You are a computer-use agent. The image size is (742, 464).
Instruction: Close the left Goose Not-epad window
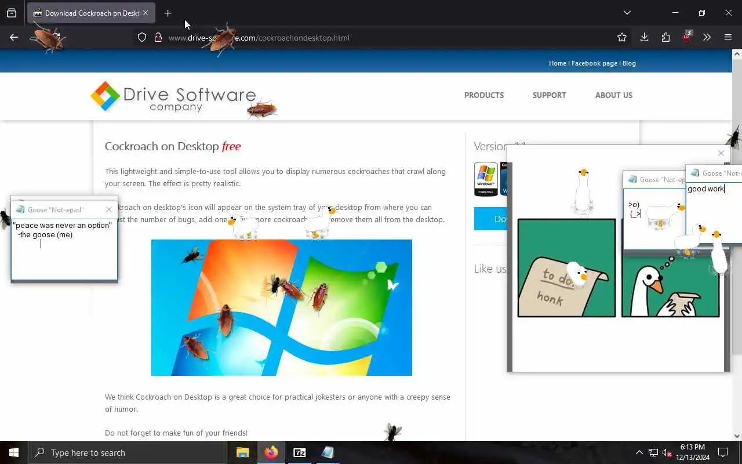(108, 209)
